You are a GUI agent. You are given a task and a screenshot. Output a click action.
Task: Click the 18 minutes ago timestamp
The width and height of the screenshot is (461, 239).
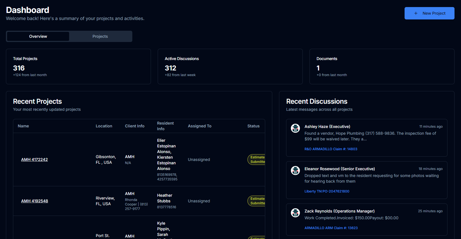431,169
